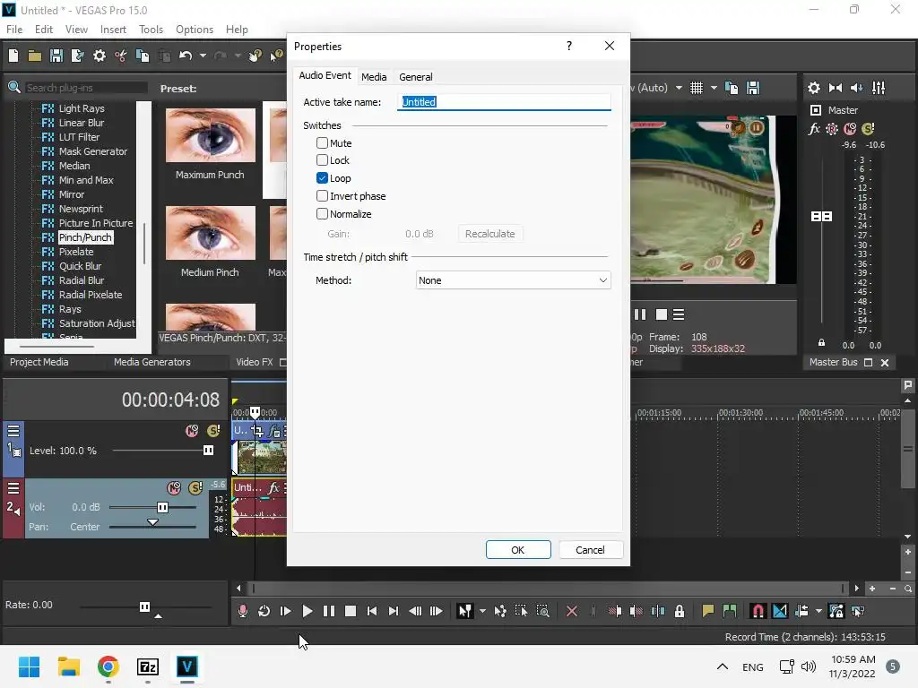Cut selection with the scissors icon
Viewport: 918px width, 688px height.
click(x=121, y=56)
